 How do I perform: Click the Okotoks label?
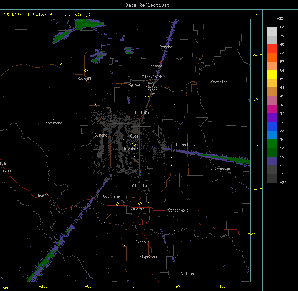click(142, 242)
